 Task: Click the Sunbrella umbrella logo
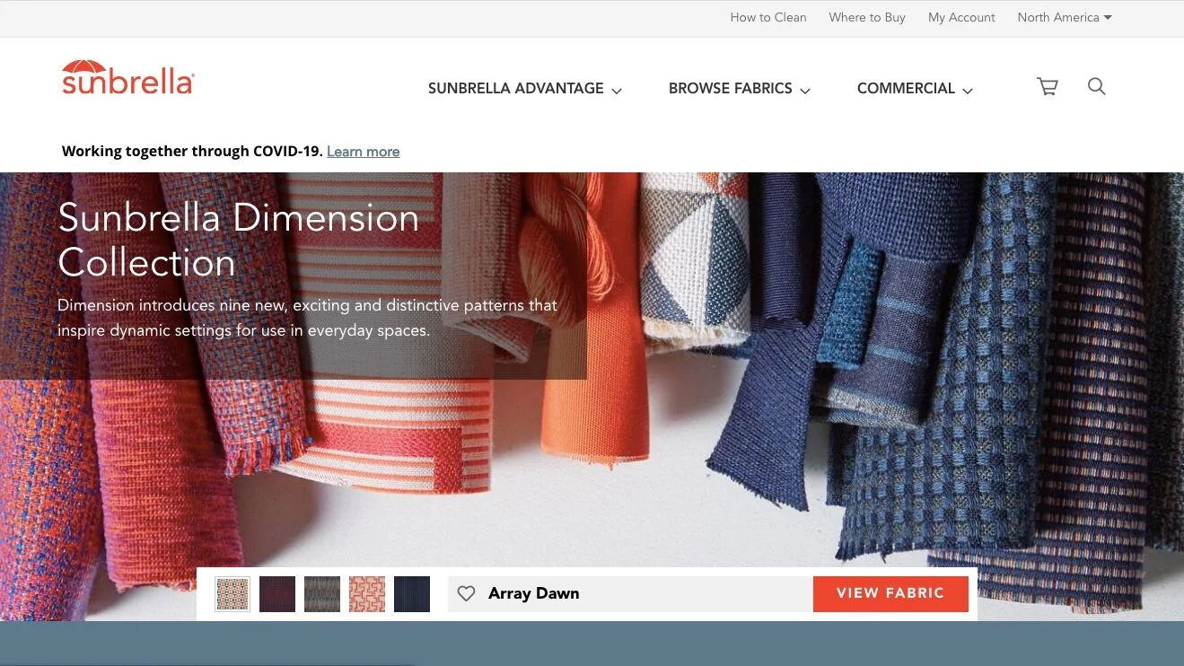tap(127, 78)
